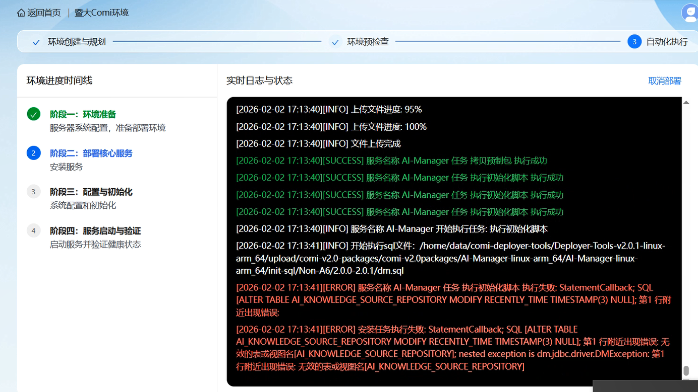Click the step 3 circle for 自动化执行
The width and height of the screenshot is (698, 392).
pos(634,42)
